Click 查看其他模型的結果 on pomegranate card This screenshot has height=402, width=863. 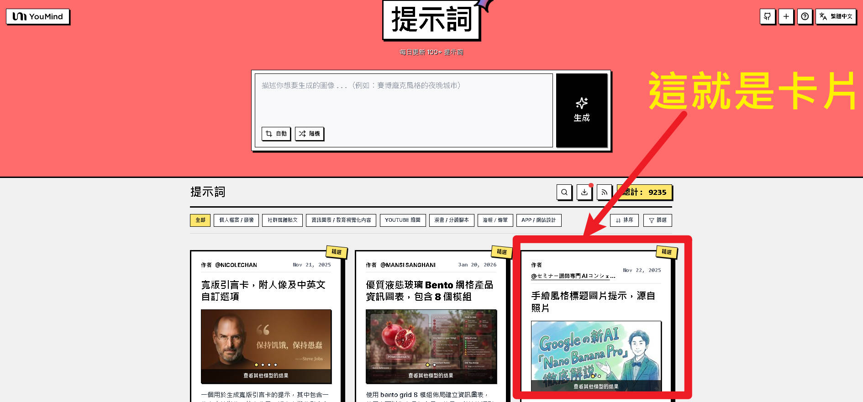click(x=431, y=376)
